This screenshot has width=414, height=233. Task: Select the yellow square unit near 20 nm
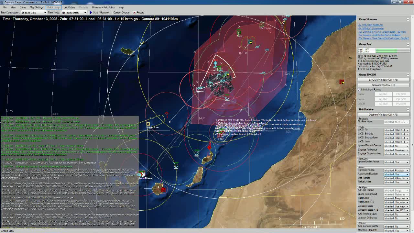(x=148, y=124)
